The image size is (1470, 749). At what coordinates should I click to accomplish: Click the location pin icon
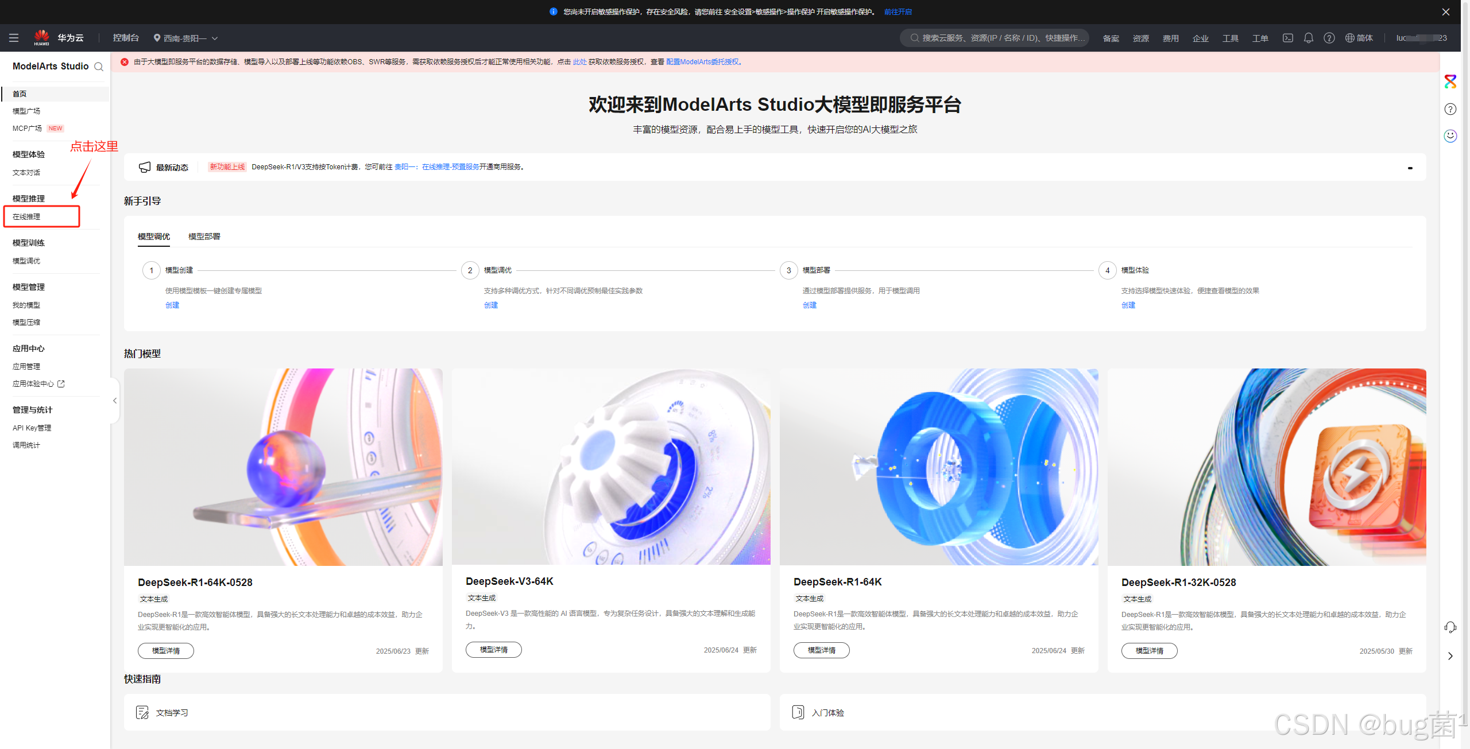coord(157,38)
